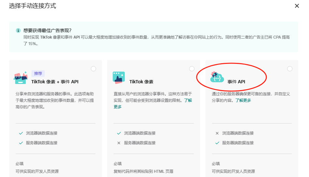309x177 pixels.
Task: Click the checkmark beside 浏览器端数据连接 in the first card
Action: [x=21, y=133]
